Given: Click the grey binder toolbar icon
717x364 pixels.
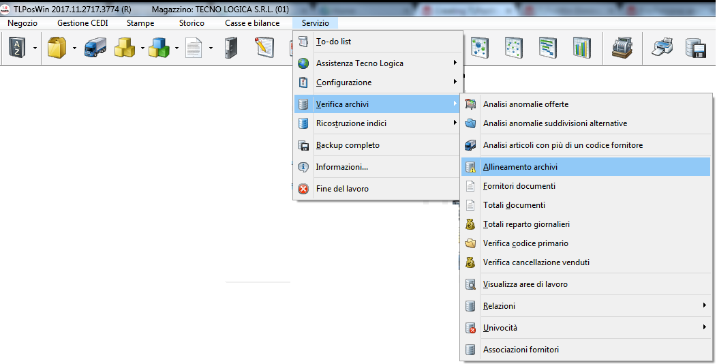Looking at the screenshot, I should coord(230,48).
